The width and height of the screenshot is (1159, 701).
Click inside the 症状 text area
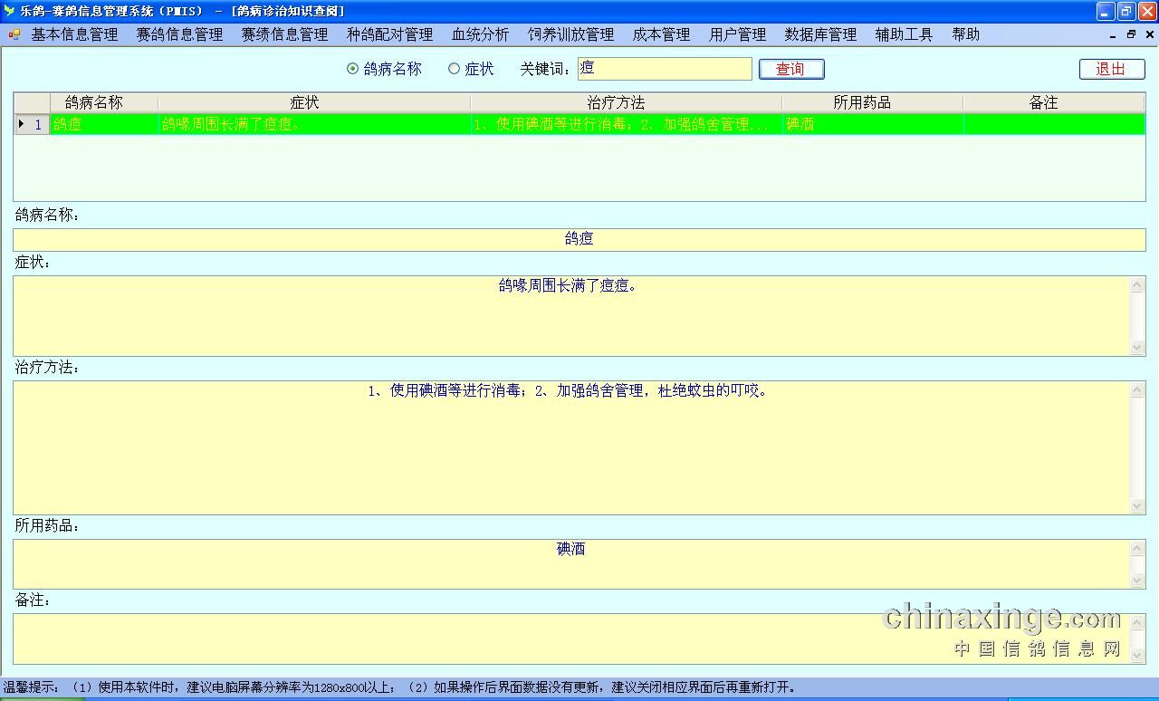pyautogui.click(x=571, y=316)
